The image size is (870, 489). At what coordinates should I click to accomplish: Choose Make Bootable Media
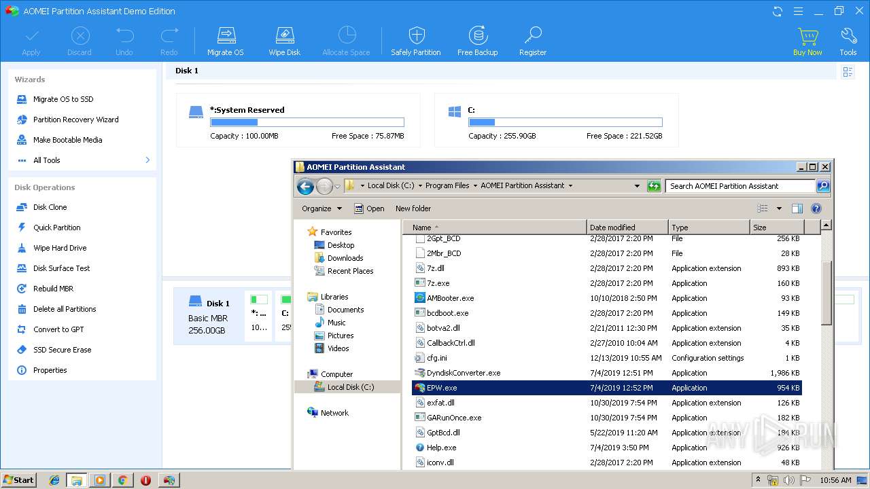(x=67, y=140)
